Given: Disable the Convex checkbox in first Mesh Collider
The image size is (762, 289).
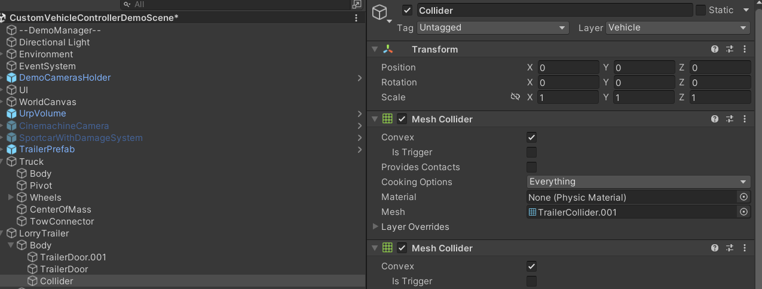Looking at the screenshot, I should coord(531,137).
